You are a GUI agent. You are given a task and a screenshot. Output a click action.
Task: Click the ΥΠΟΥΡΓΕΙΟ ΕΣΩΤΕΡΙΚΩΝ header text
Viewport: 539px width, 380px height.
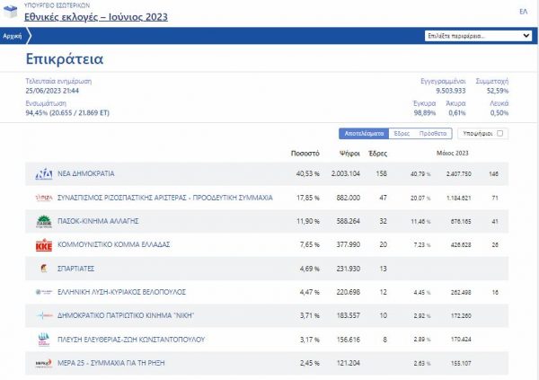point(57,5)
